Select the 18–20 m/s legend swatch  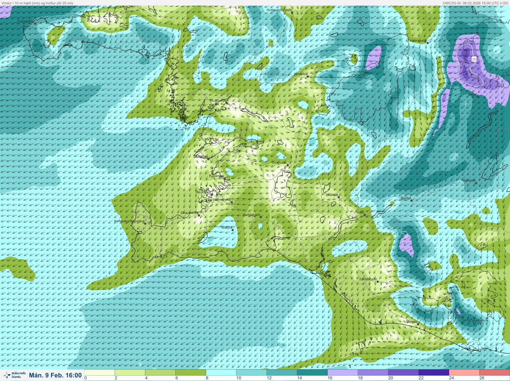[373, 373]
